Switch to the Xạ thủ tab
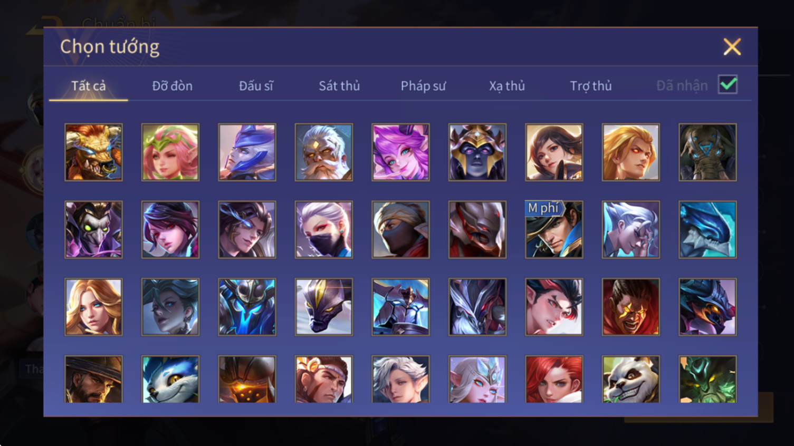This screenshot has height=446, width=794. (x=507, y=86)
